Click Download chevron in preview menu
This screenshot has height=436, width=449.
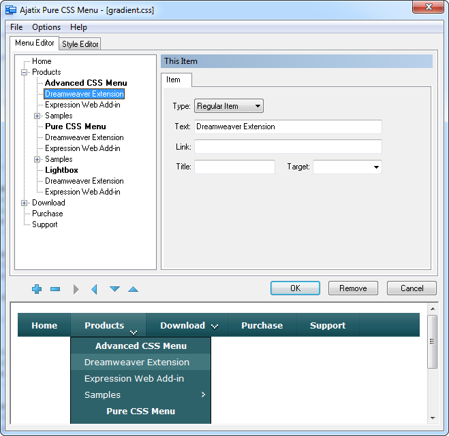[215, 326]
